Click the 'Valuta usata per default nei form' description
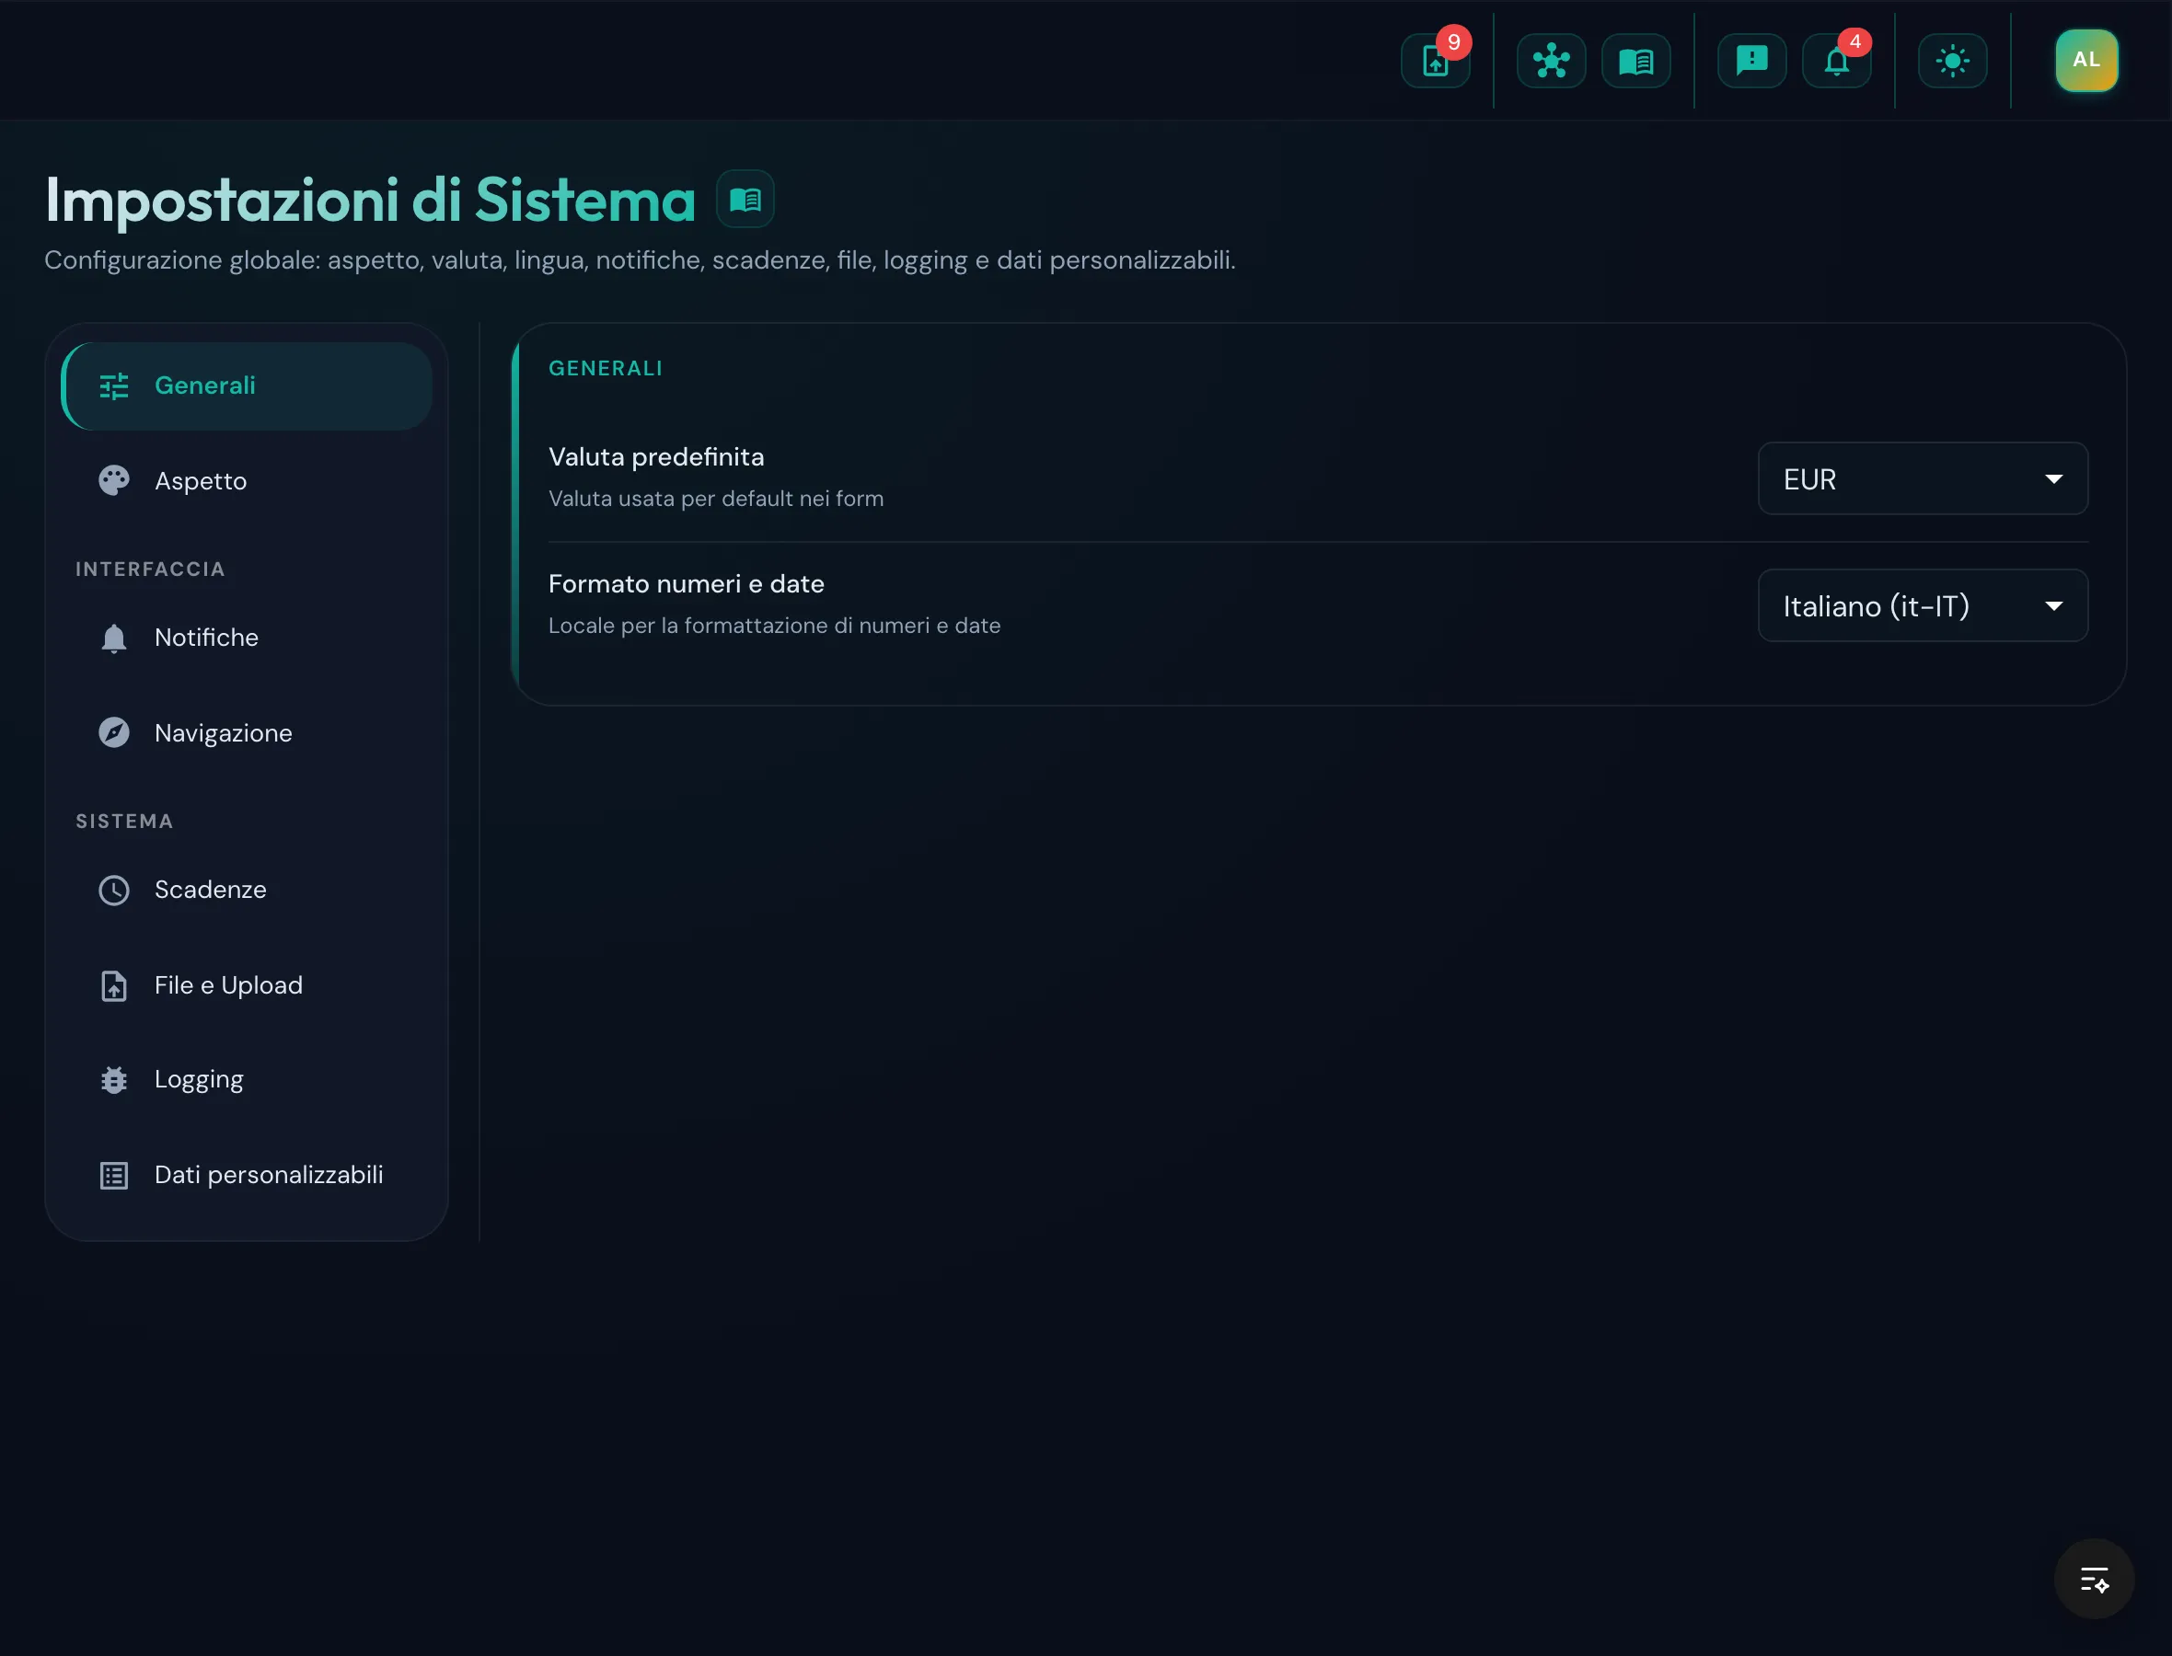The width and height of the screenshot is (2172, 1656). (x=716, y=499)
